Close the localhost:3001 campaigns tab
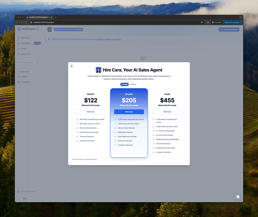Screen dimensions: 258x217 [52, 17]
